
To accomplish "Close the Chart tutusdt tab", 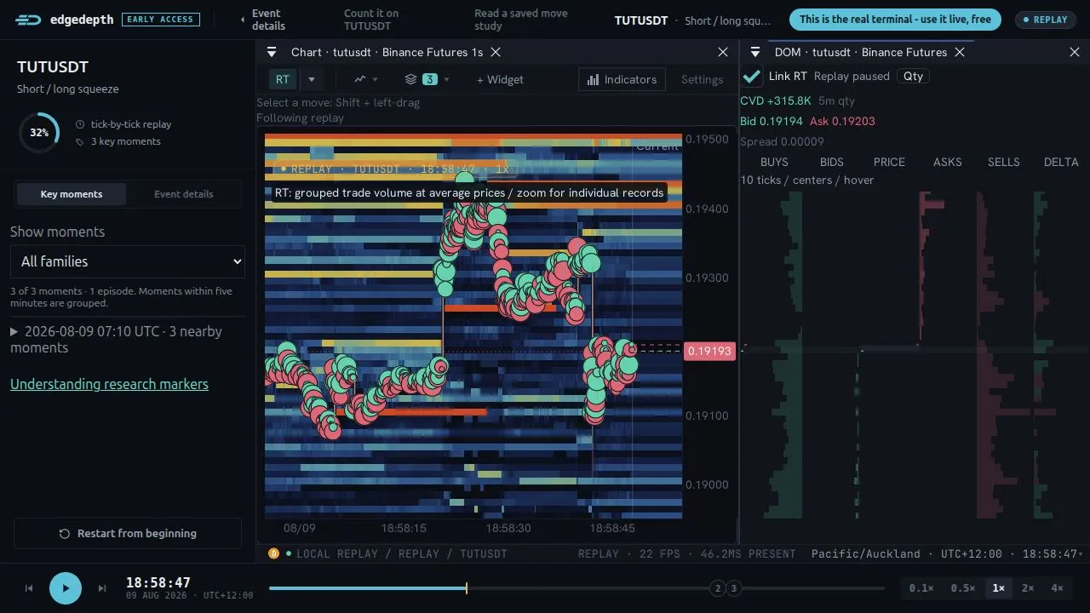I will [496, 52].
